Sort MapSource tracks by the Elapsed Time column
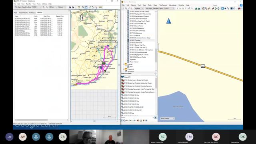 pyautogui.click(x=60, y=16)
